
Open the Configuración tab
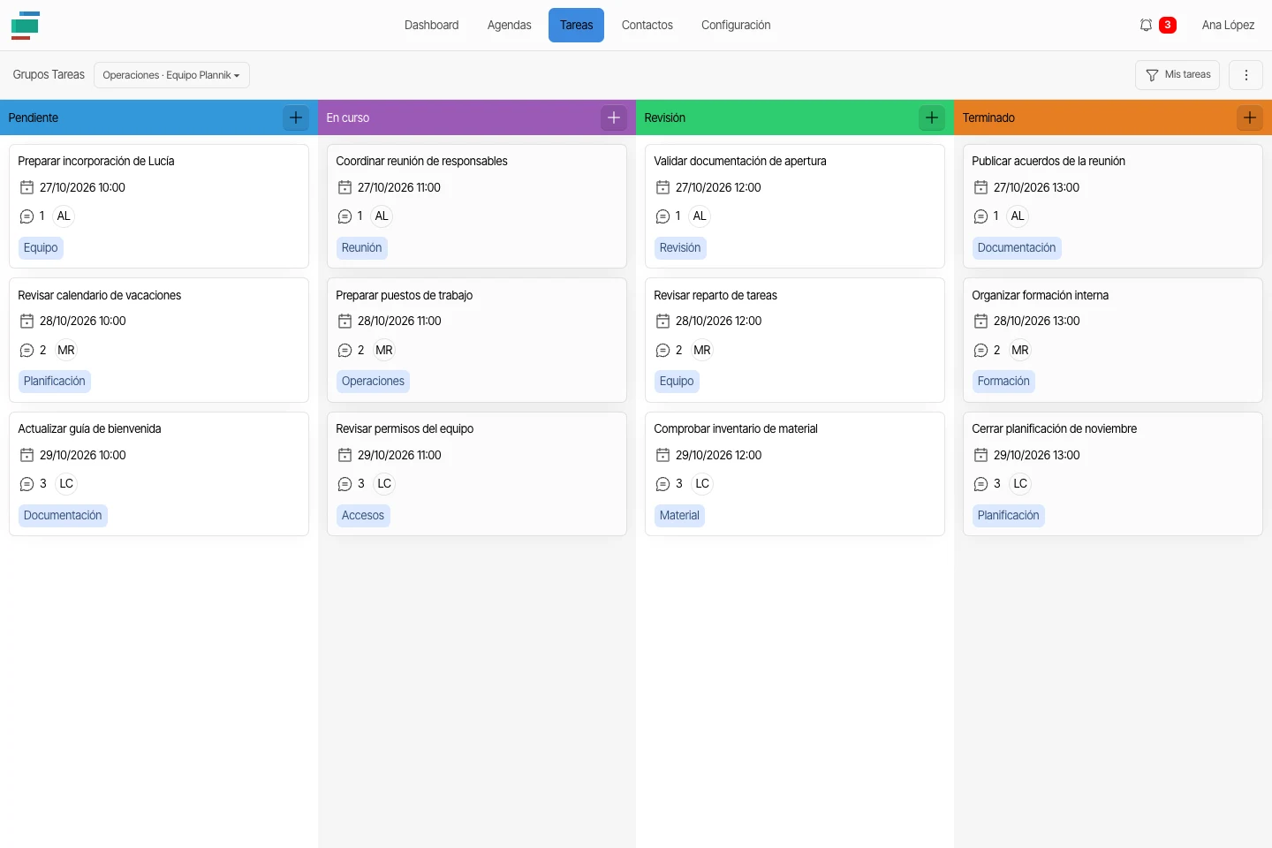pyautogui.click(x=736, y=26)
